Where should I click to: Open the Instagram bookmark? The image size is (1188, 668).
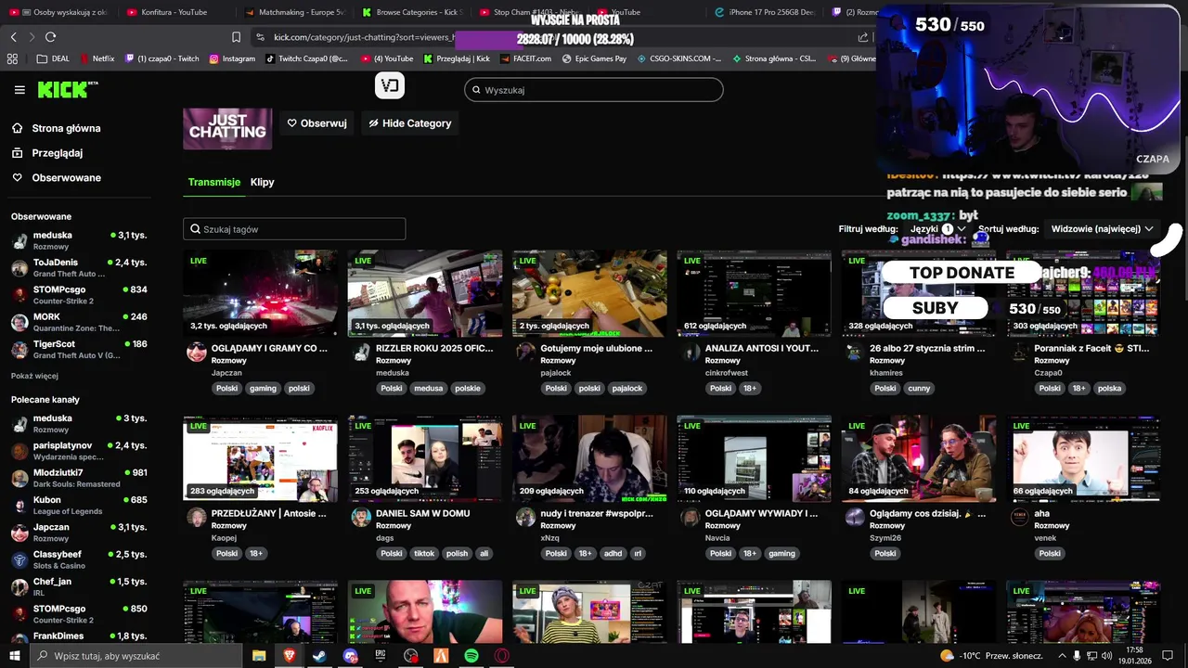232,58
